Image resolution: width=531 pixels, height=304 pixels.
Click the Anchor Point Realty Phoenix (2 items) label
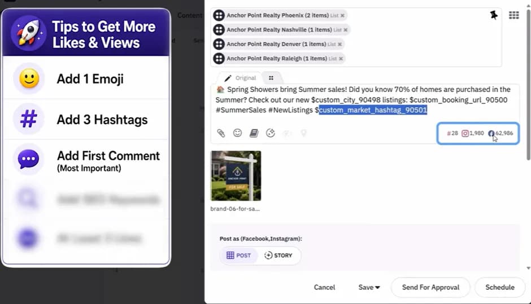click(x=278, y=16)
